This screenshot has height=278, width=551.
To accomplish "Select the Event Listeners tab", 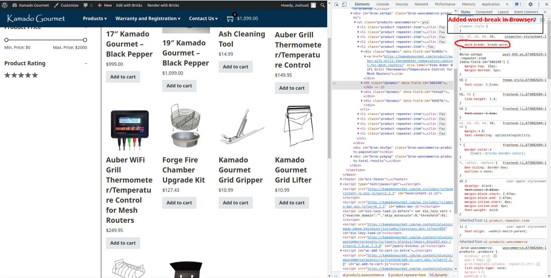I will (x=526, y=12).
